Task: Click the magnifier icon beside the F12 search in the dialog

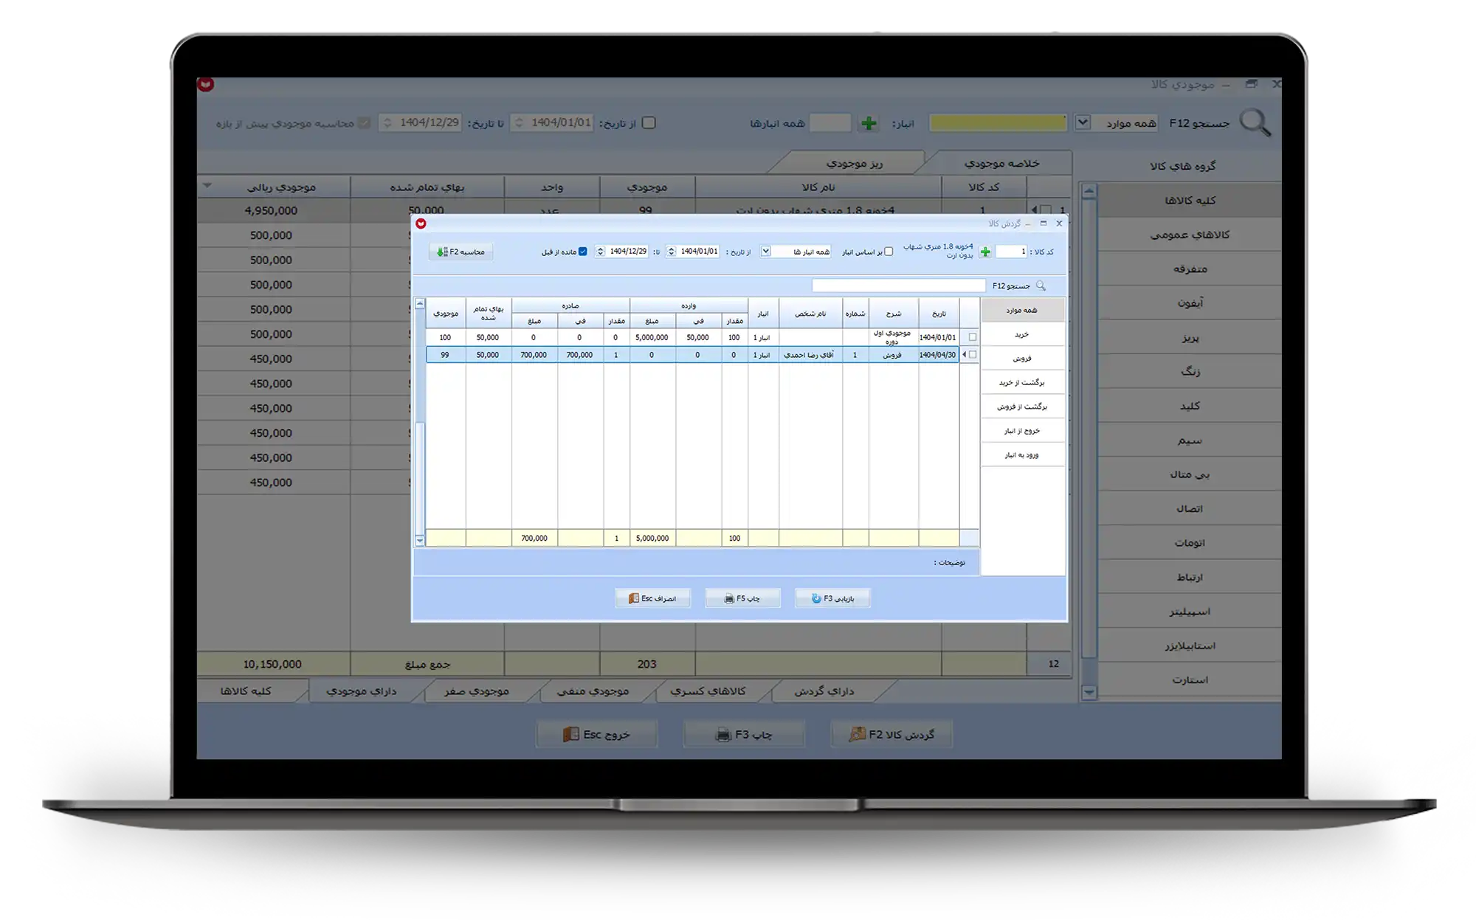Action: coord(1041,286)
